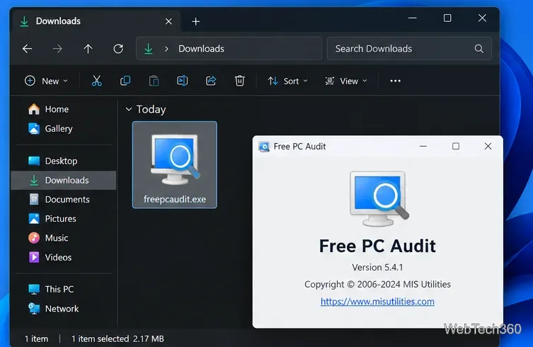Click the Copy toolbar icon
Viewport: 533px width, 347px height.
click(125, 81)
